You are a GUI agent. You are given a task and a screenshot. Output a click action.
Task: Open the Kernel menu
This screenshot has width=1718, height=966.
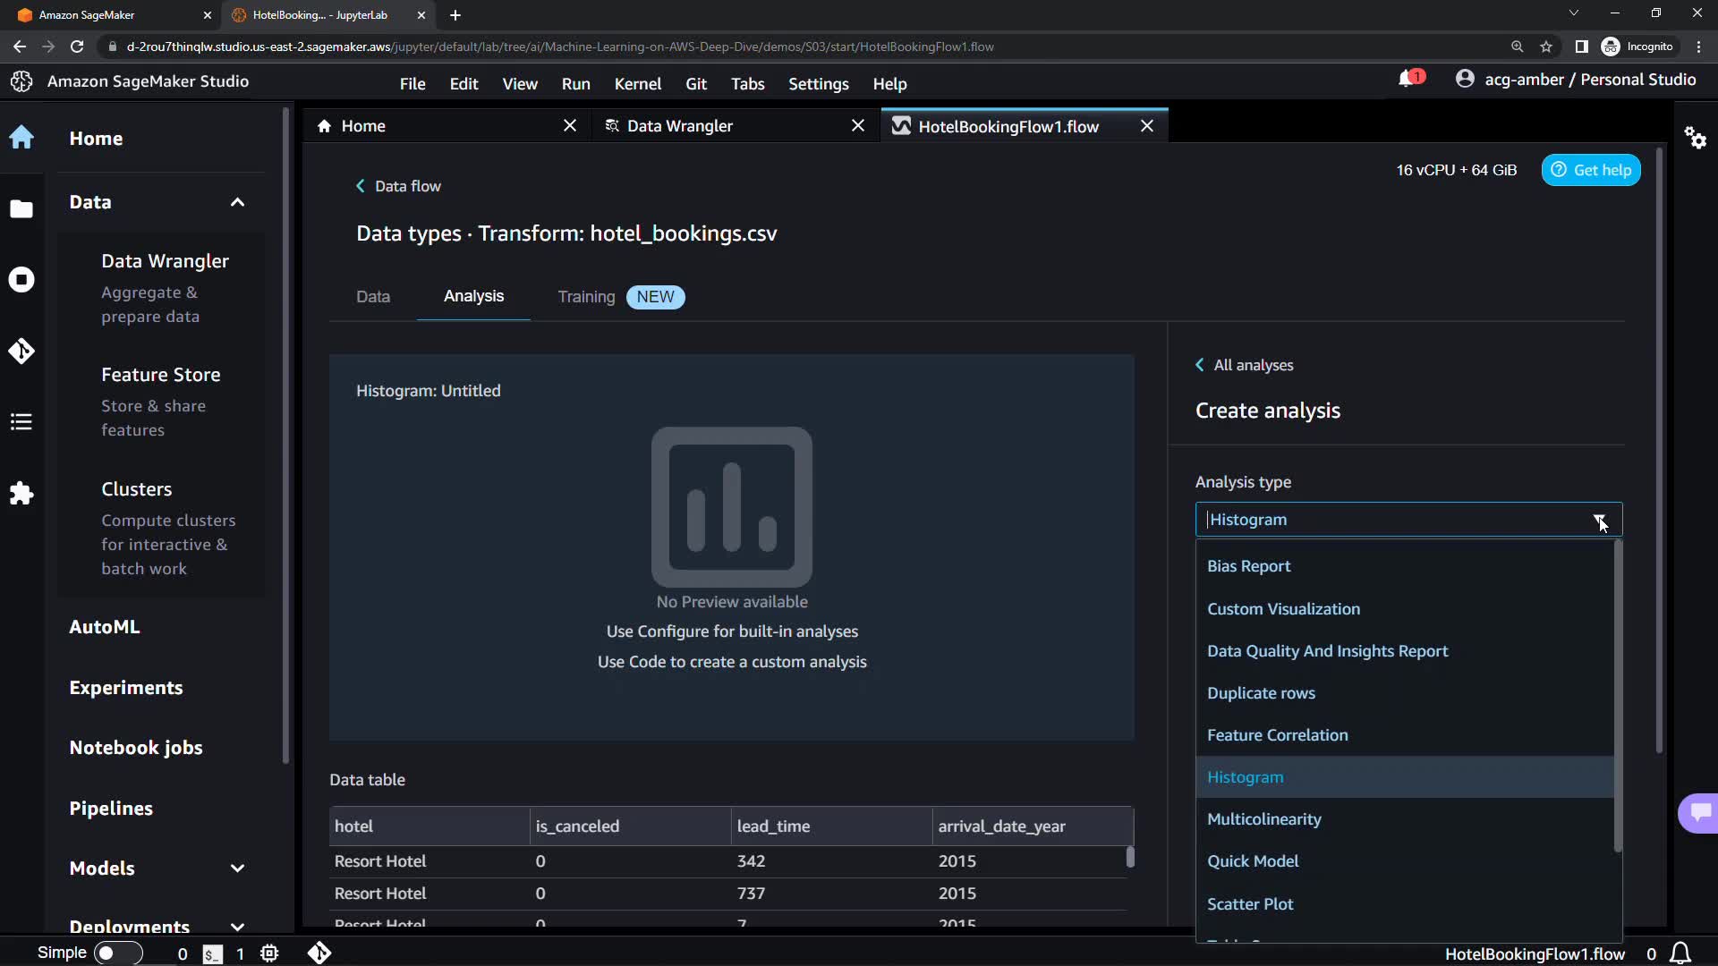point(637,84)
